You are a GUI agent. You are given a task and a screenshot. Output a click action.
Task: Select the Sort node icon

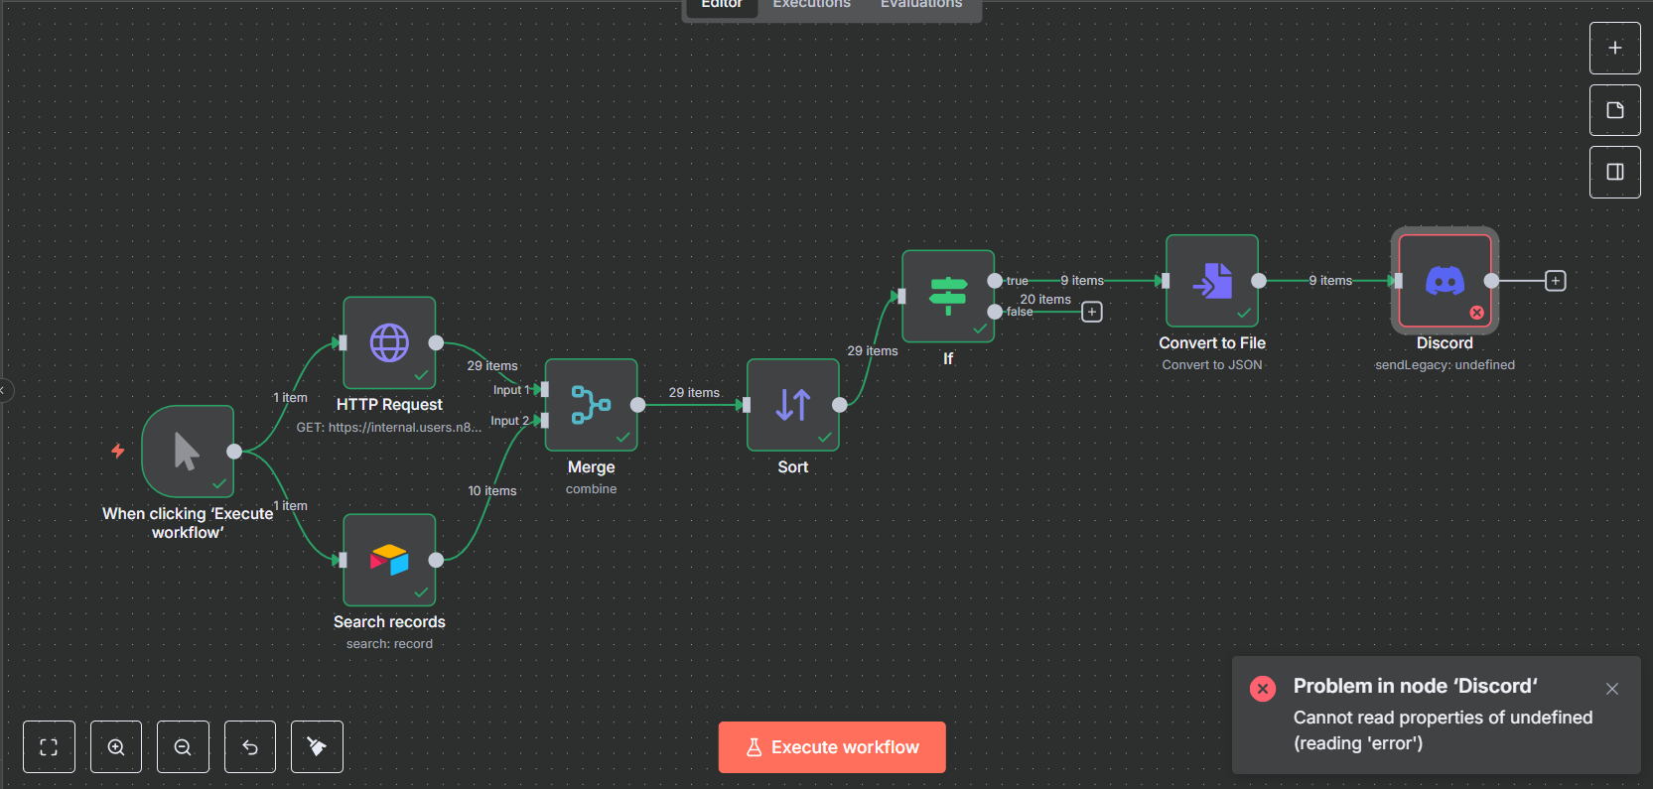pos(792,405)
